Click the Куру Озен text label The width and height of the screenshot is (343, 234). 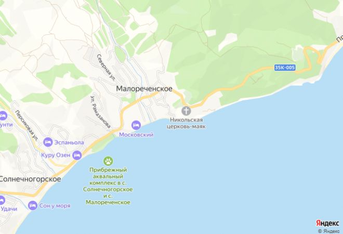[56, 155]
